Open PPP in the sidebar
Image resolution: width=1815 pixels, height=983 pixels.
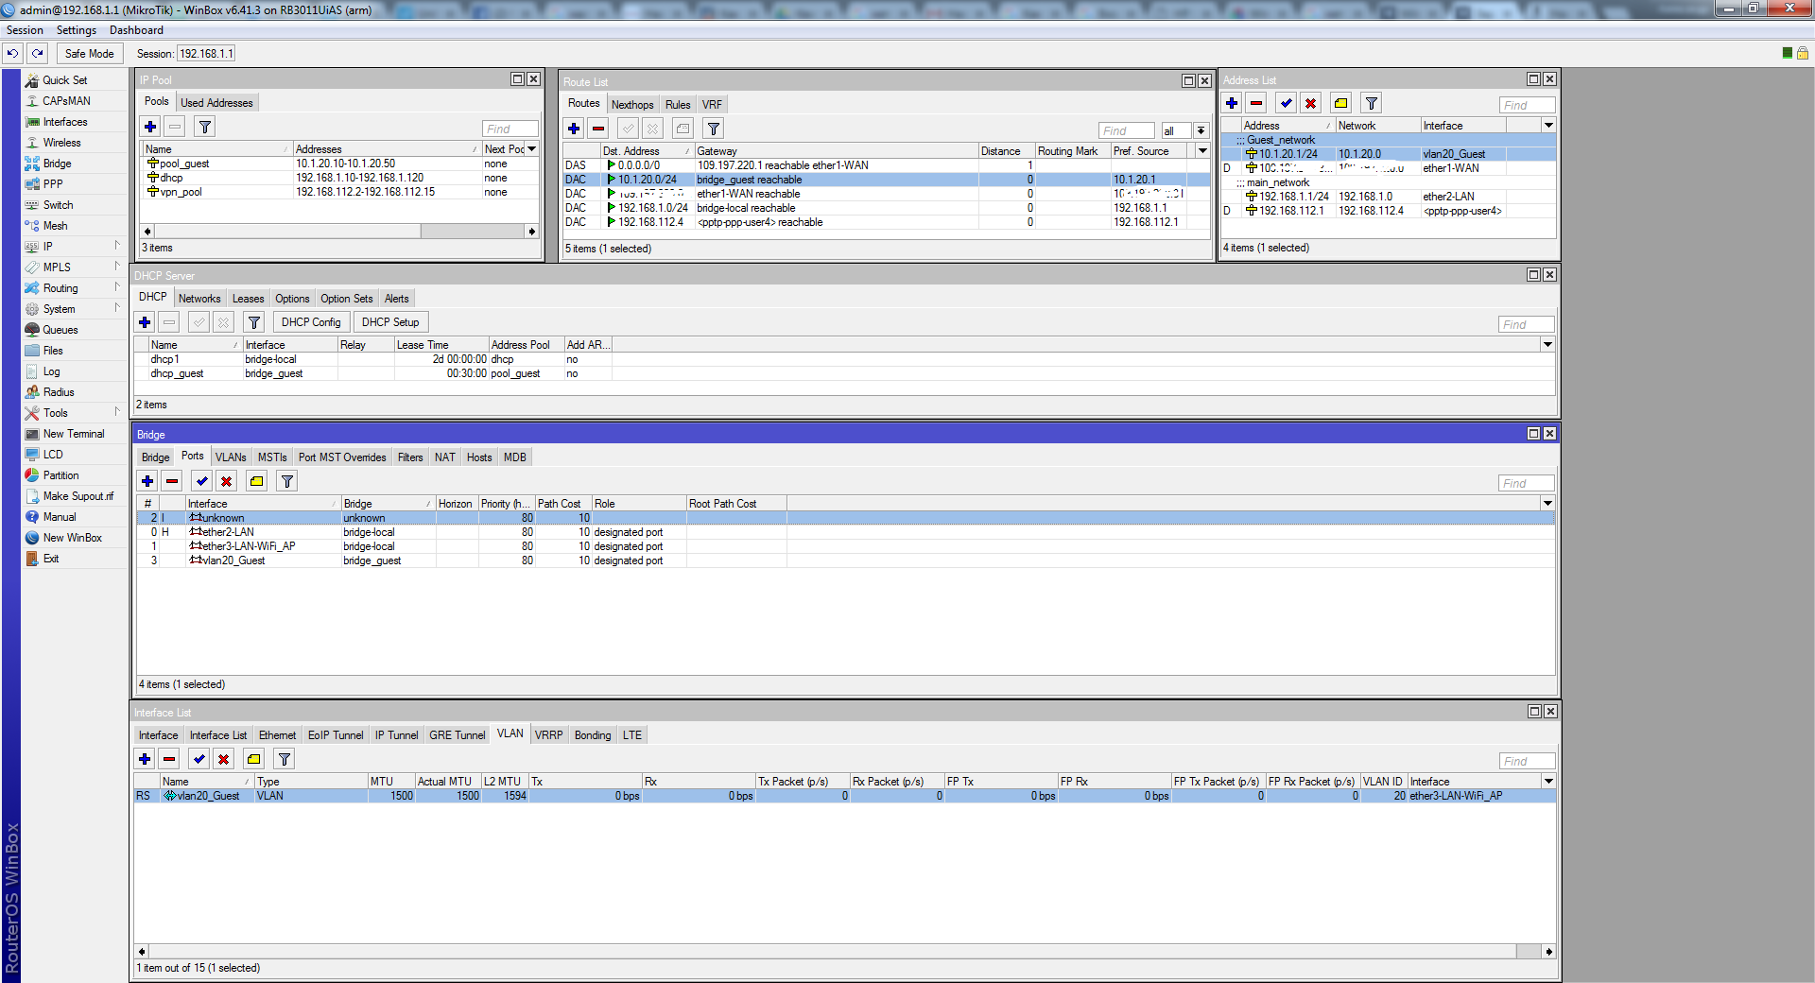pos(53,184)
